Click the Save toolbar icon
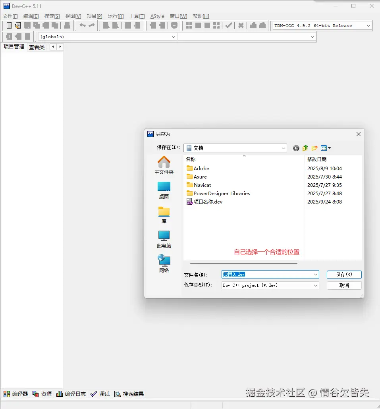Screen dimensions: 380x409 [x=27, y=25]
